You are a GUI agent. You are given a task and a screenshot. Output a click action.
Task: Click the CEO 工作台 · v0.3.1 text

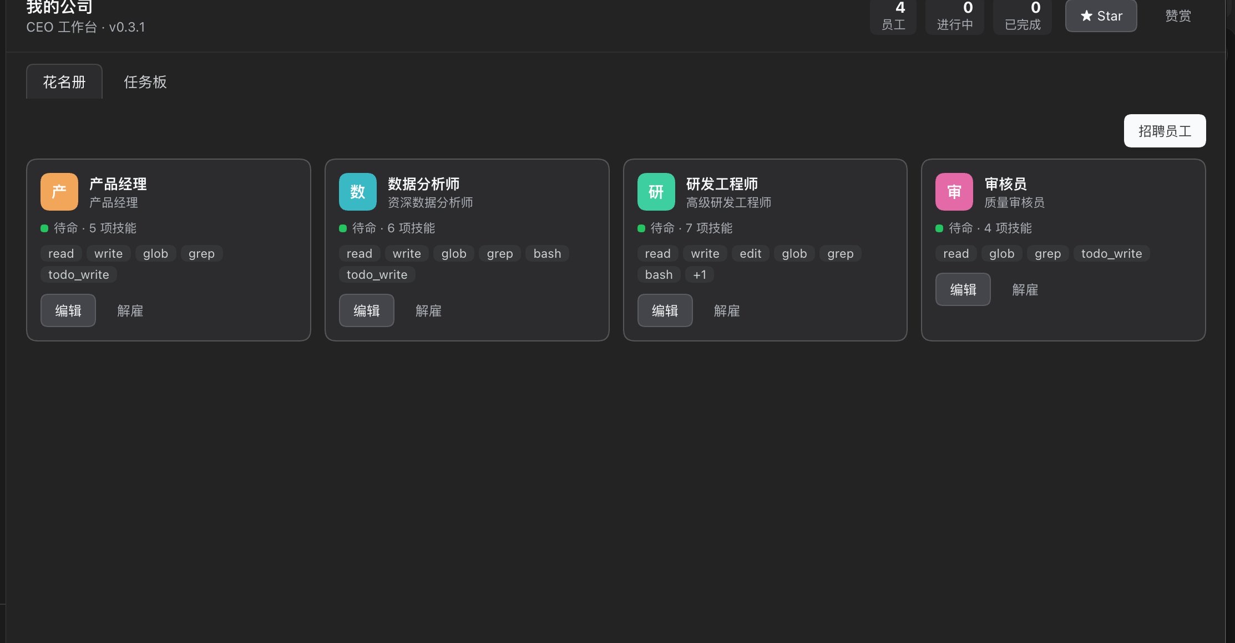click(86, 27)
